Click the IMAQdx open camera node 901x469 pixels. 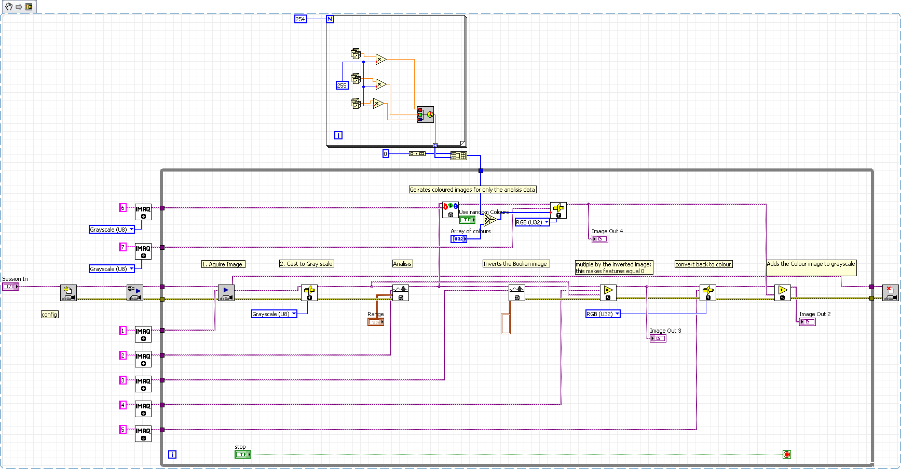[69, 293]
